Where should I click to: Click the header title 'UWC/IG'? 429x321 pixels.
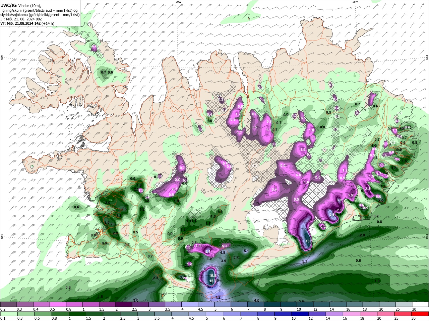[x=8, y=6]
